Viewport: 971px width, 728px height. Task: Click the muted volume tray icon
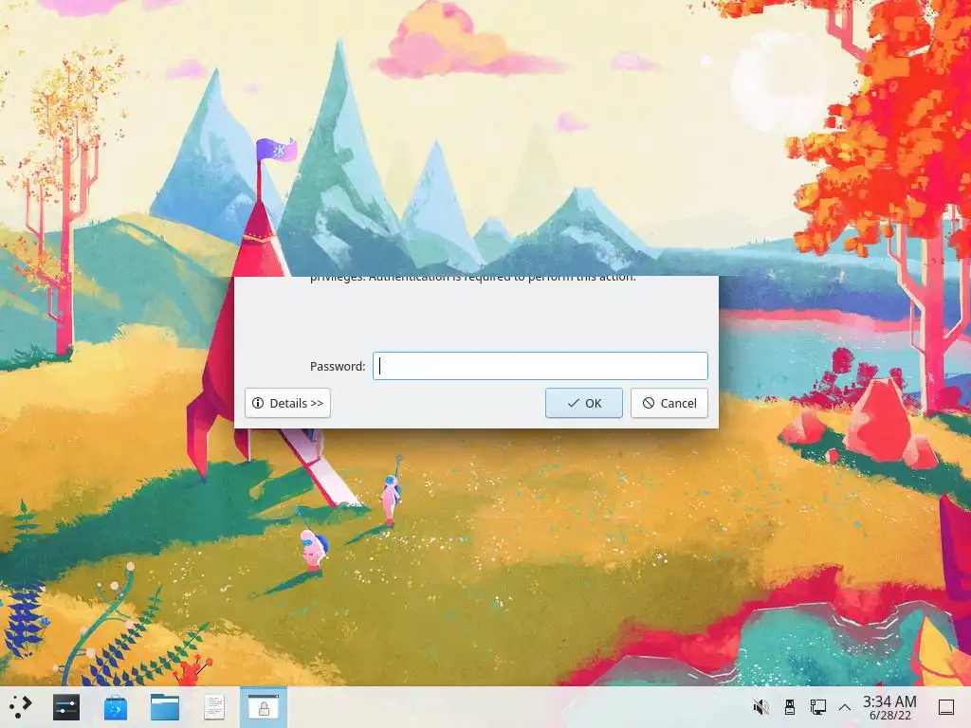(760, 707)
